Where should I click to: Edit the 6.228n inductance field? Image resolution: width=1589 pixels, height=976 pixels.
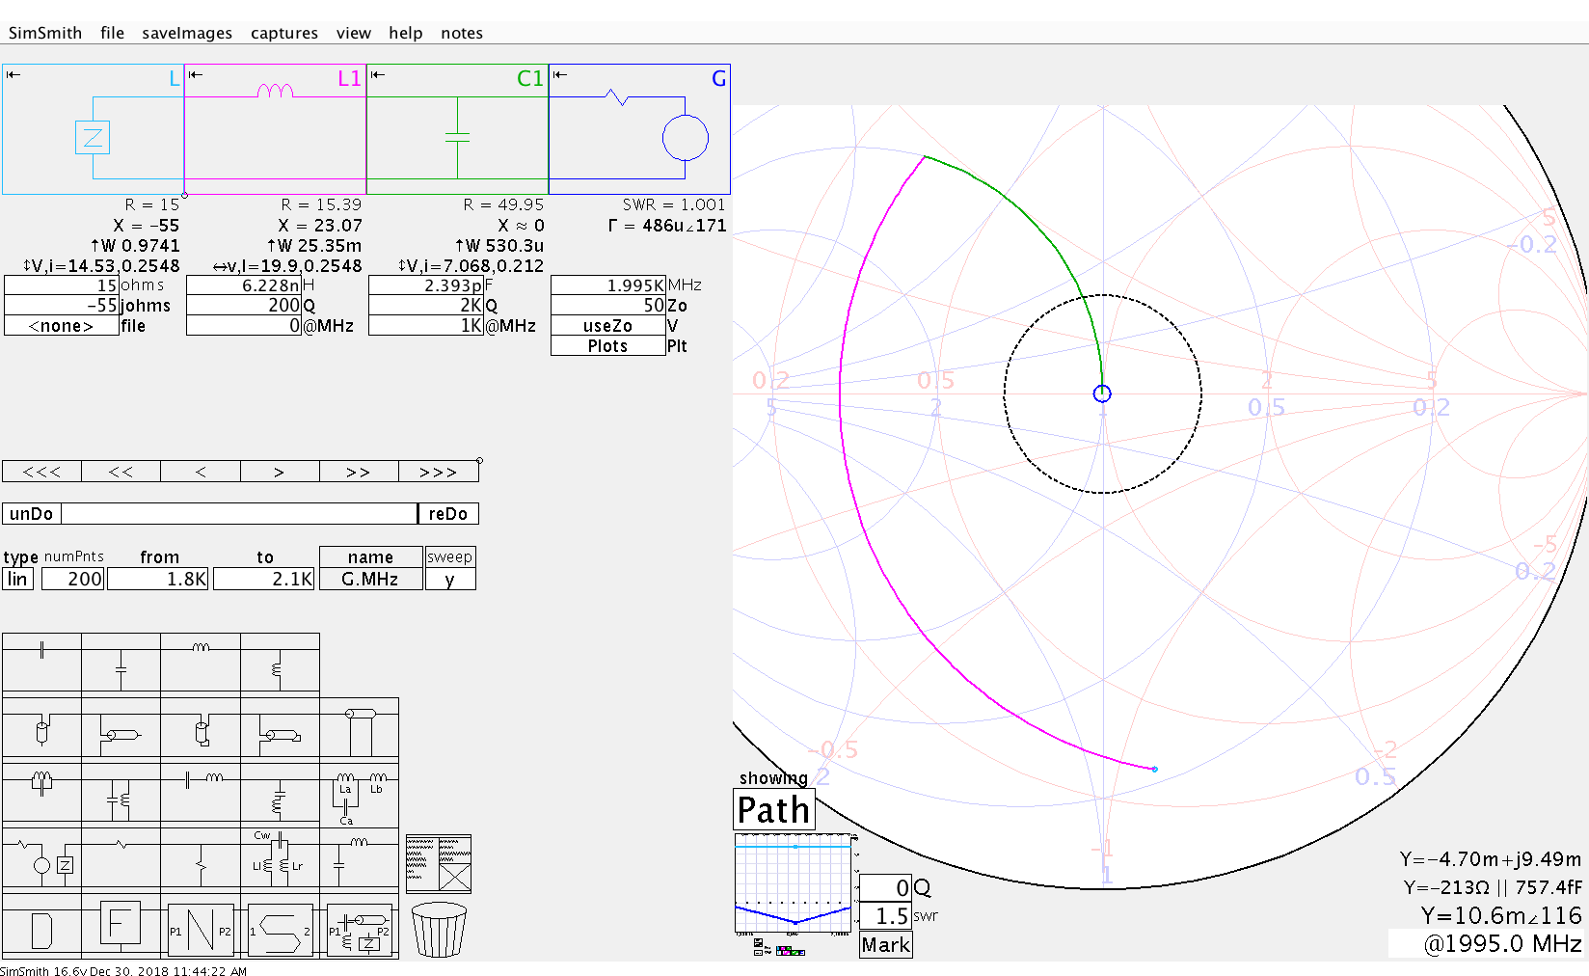[x=244, y=285]
